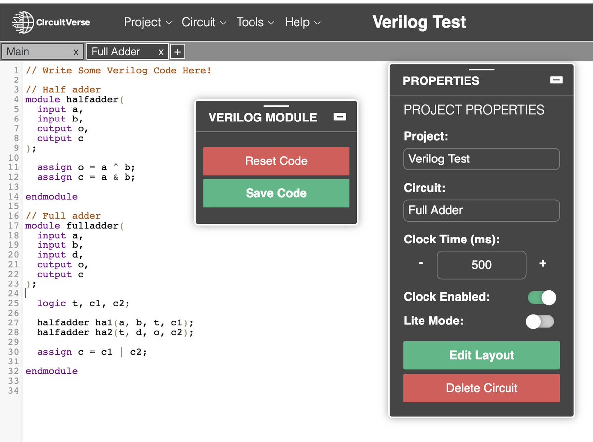Click the 'halfadder ha2' instantiation line
Image resolution: width=593 pixels, height=442 pixels.
point(115,332)
